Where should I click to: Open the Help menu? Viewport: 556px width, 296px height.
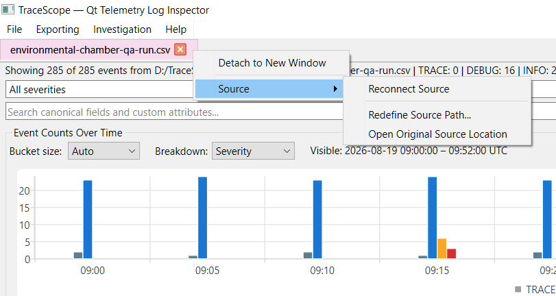click(176, 29)
